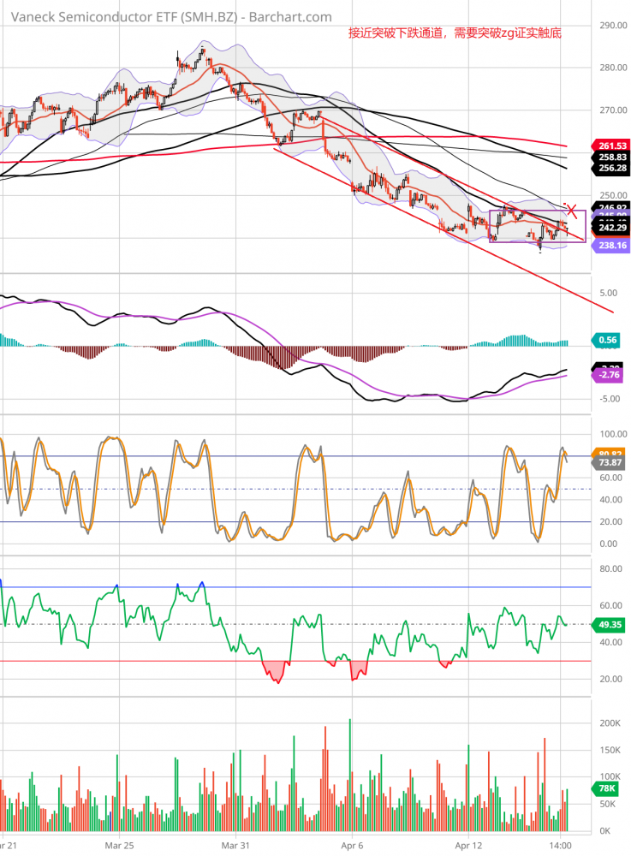Screen dimensions: 631x856
Task: Select the green 49.35 RSI value label
Action: 609,625
